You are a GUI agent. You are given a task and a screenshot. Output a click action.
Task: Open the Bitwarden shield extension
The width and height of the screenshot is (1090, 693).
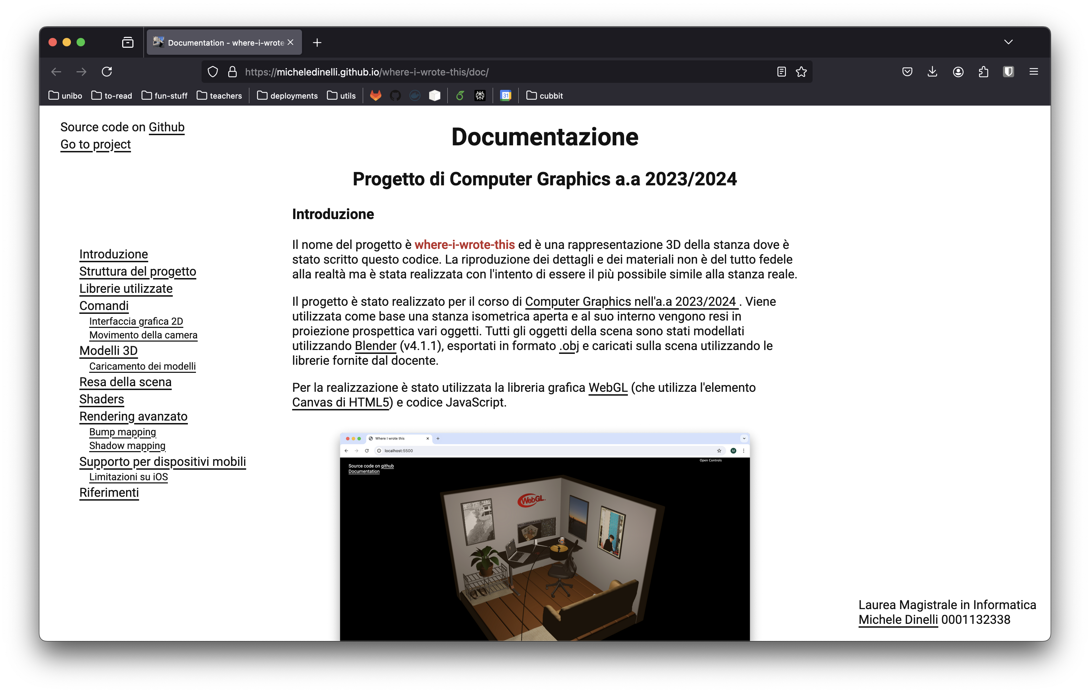pos(1008,72)
